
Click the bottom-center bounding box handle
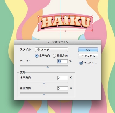pyautogui.click(x=66, y=31)
